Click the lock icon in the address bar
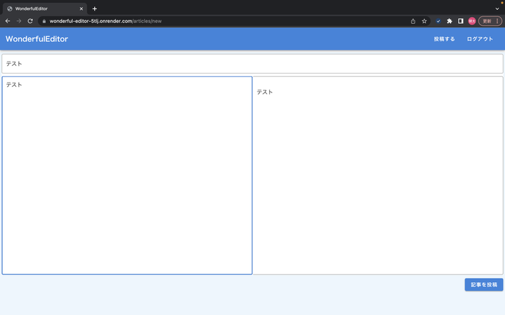 click(x=43, y=21)
